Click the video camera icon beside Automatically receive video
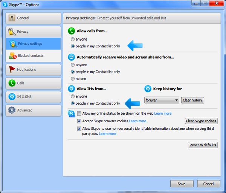Screen dimensions: 226x193 pyautogui.click(x=71, y=57)
